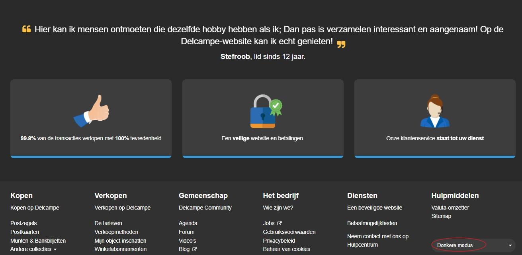Viewport: 522px width, 255px height.
Task: Open Neem contact met ons op Hulpcentrum link
Action: coord(378,241)
